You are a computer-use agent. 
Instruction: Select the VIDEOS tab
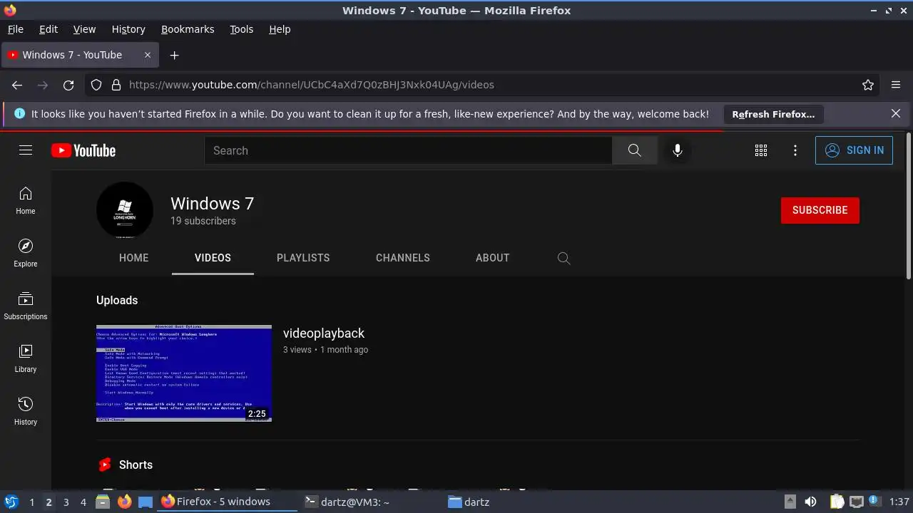pos(213,258)
